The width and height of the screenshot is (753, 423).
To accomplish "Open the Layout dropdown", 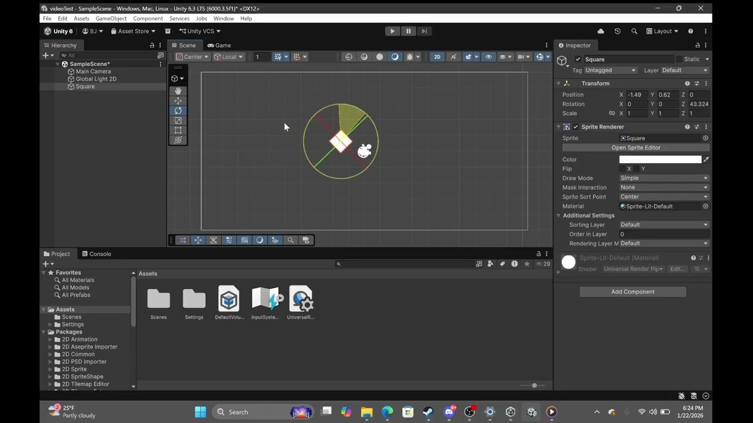I will click(x=662, y=31).
